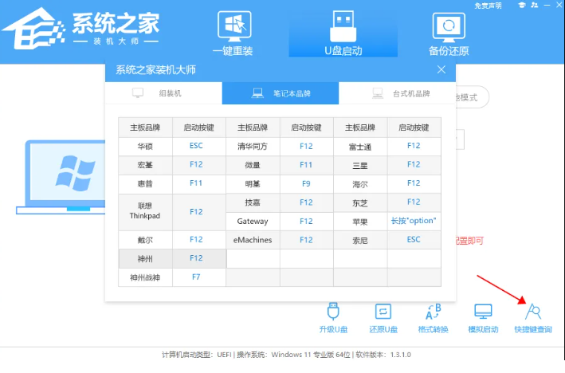This screenshot has height=373, width=565.
Task: Launch the 模拟启动 simulated boot icon
Action: click(x=483, y=317)
